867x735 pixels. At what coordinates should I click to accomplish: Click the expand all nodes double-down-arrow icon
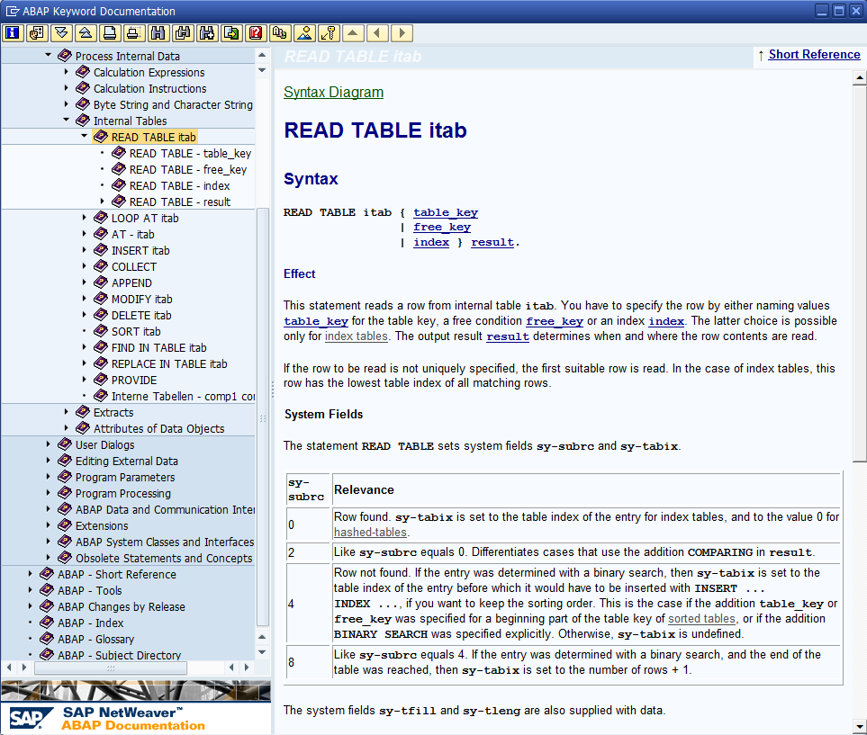click(61, 33)
